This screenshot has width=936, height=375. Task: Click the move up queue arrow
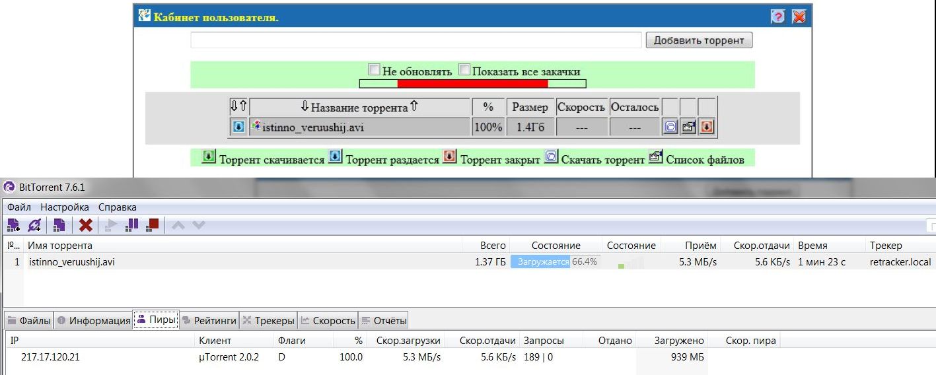178,225
